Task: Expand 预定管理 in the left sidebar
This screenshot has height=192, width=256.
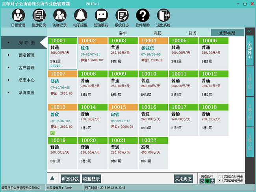Action: pyautogui.click(x=26, y=55)
